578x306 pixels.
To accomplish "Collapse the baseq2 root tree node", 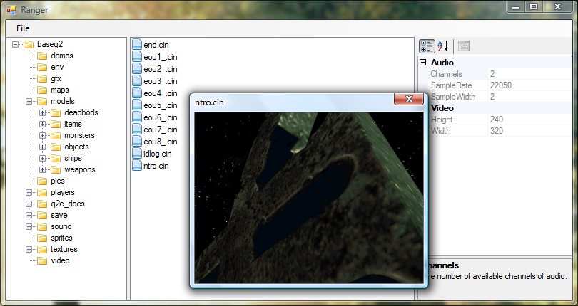I will 16,44.
